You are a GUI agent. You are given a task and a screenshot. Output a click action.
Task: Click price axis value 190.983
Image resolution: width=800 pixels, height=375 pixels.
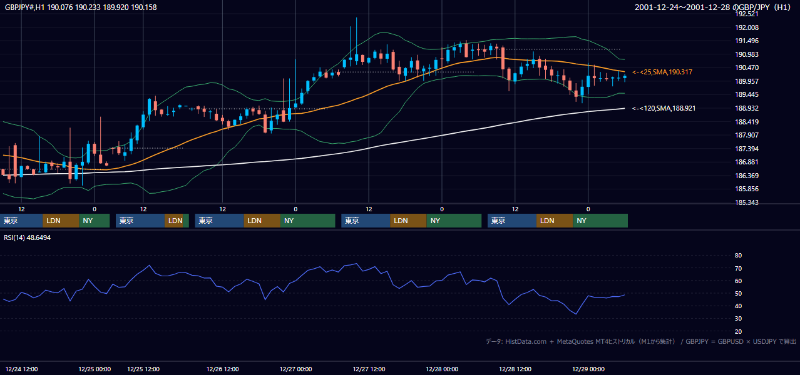(x=747, y=54)
